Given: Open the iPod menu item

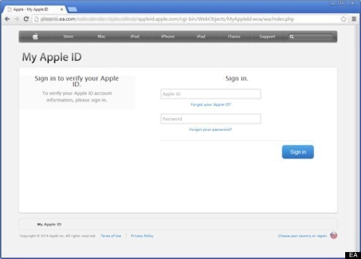Looking at the screenshot, I should point(135,37).
